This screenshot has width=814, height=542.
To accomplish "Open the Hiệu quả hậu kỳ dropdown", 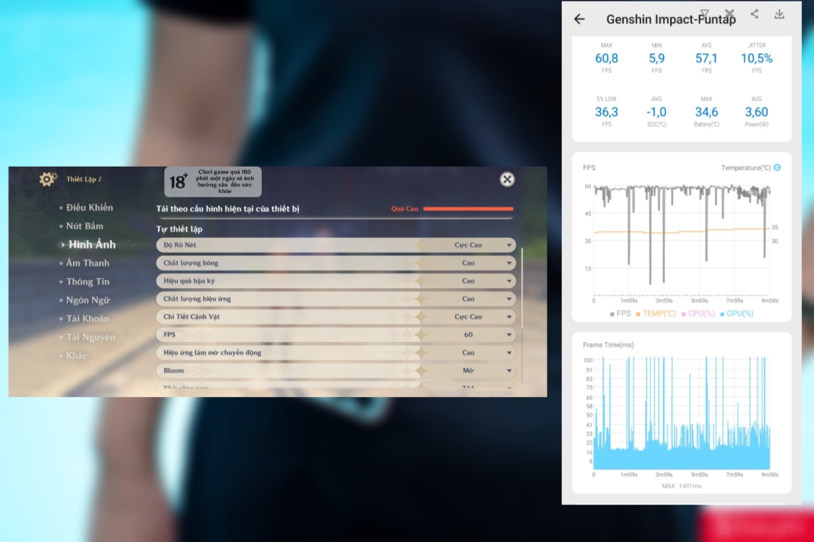I will (336, 280).
